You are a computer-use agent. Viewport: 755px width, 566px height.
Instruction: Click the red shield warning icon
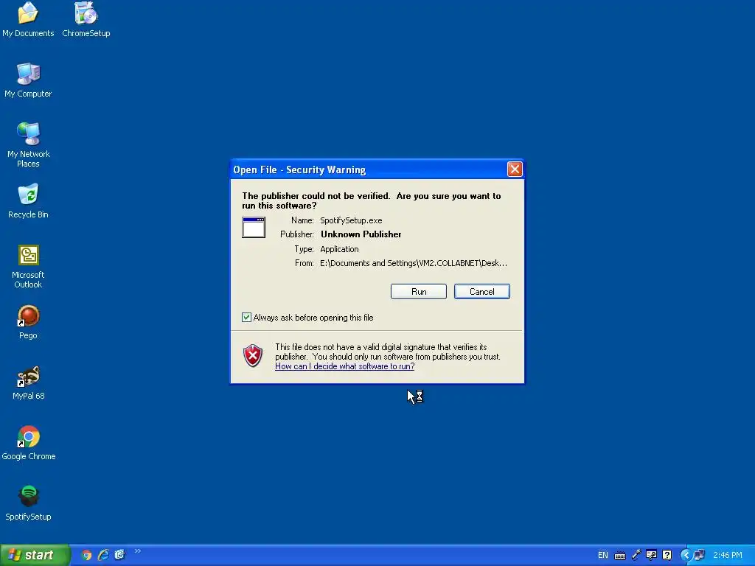[253, 356]
